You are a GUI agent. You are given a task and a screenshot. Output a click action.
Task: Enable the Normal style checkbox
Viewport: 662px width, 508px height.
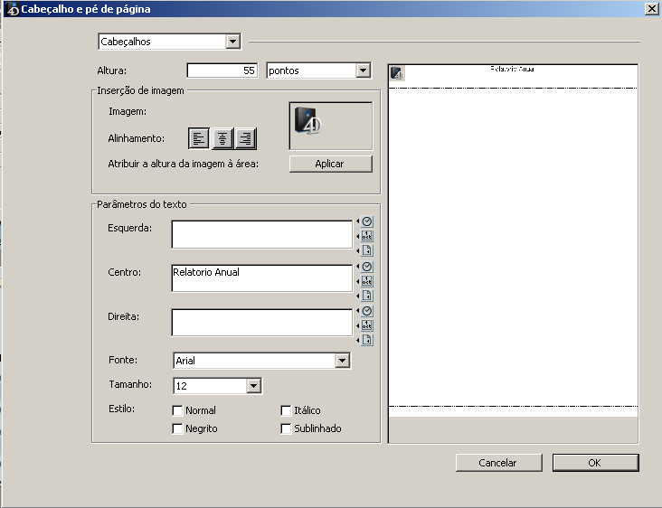177,410
